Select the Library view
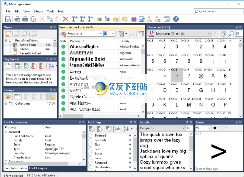This screenshot has width=244, height=177. 24,49
